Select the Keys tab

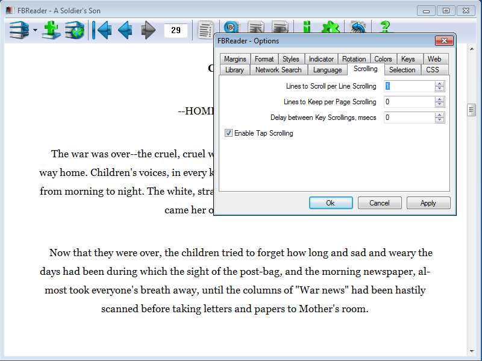coord(408,58)
